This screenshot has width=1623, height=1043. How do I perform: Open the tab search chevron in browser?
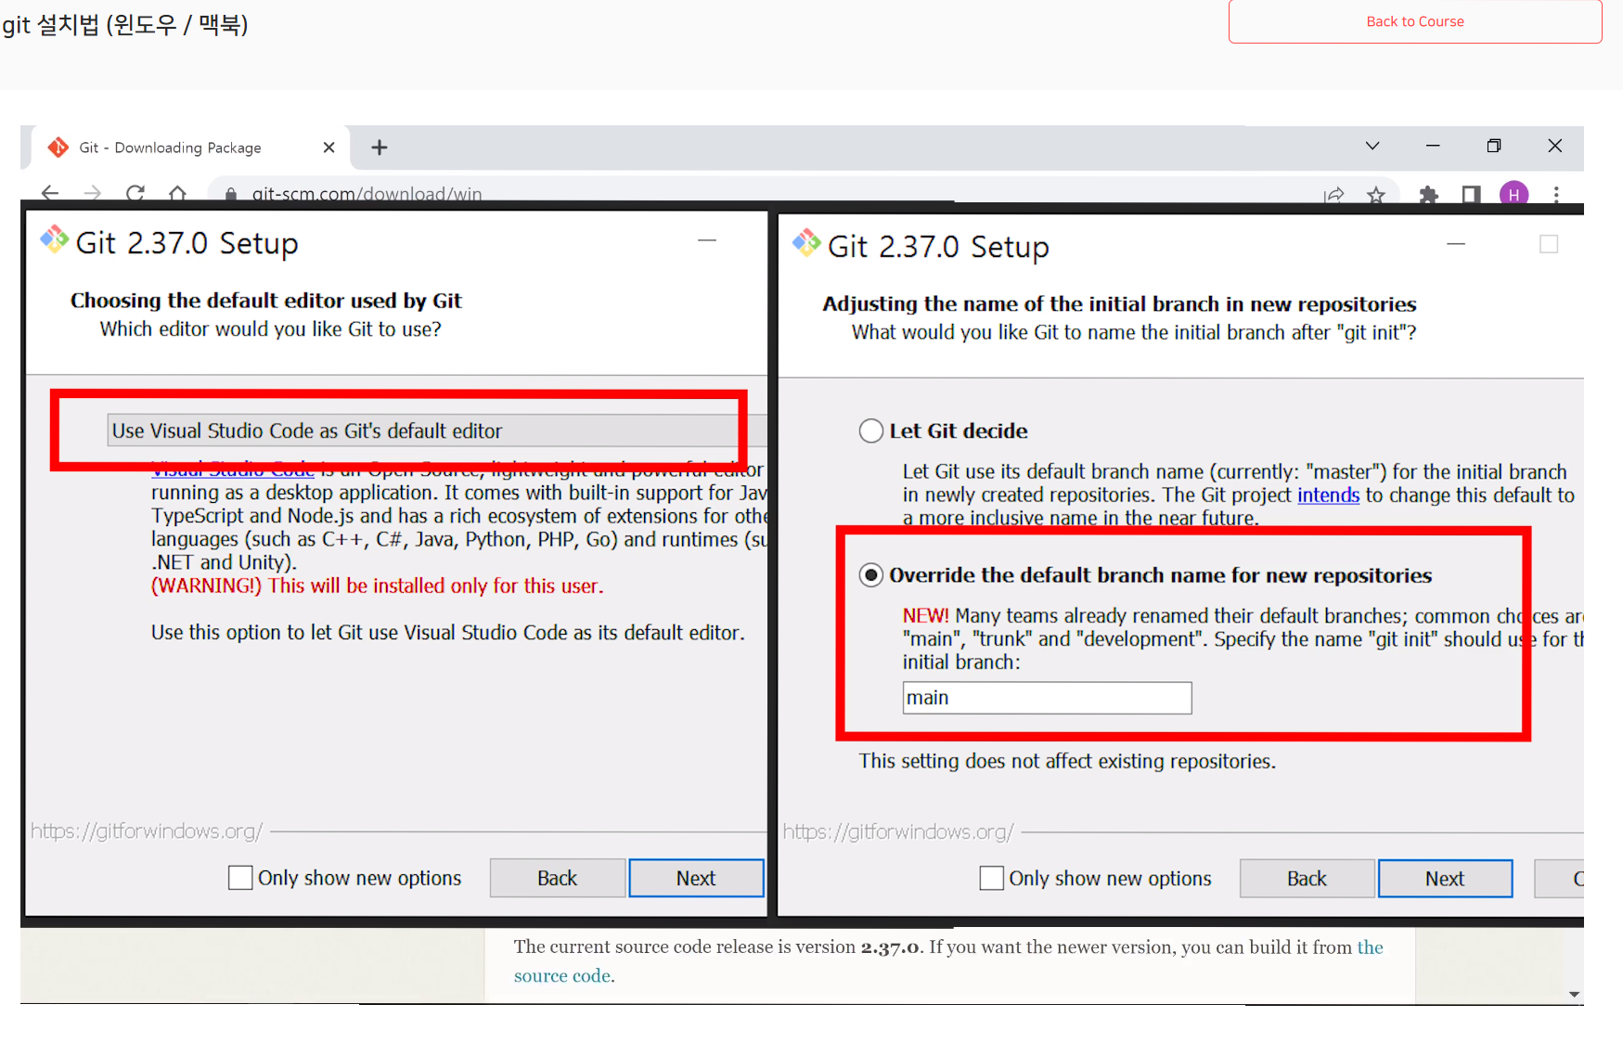click(1372, 146)
